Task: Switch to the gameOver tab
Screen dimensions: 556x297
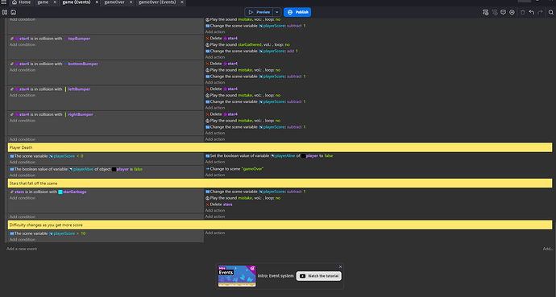Action: pos(114,2)
